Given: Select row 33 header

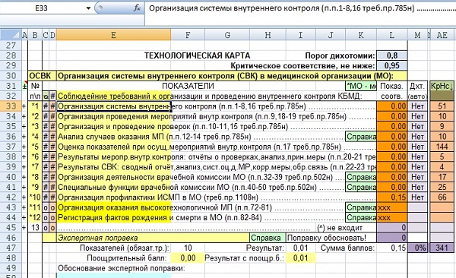Looking at the screenshot, I should 11,106.
